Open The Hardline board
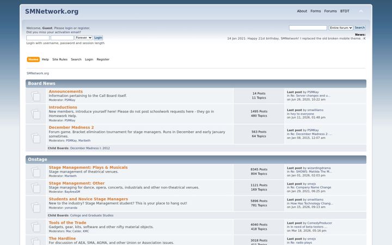Viewport: 392px width, 245px height. pos(62,238)
